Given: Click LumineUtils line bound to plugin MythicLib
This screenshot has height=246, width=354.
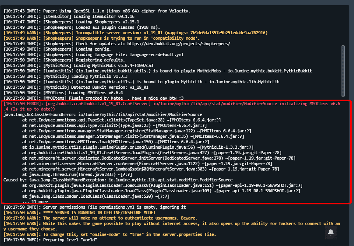Looking at the screenshot, I should pos(141,82).
